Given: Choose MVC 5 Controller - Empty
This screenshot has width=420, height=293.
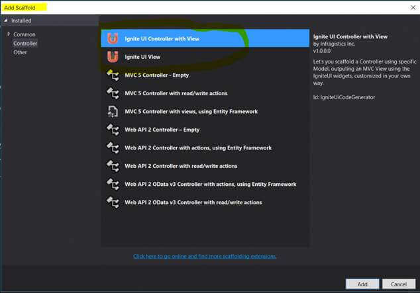Looking at the screenshot, I should click(x=205, y=75).
